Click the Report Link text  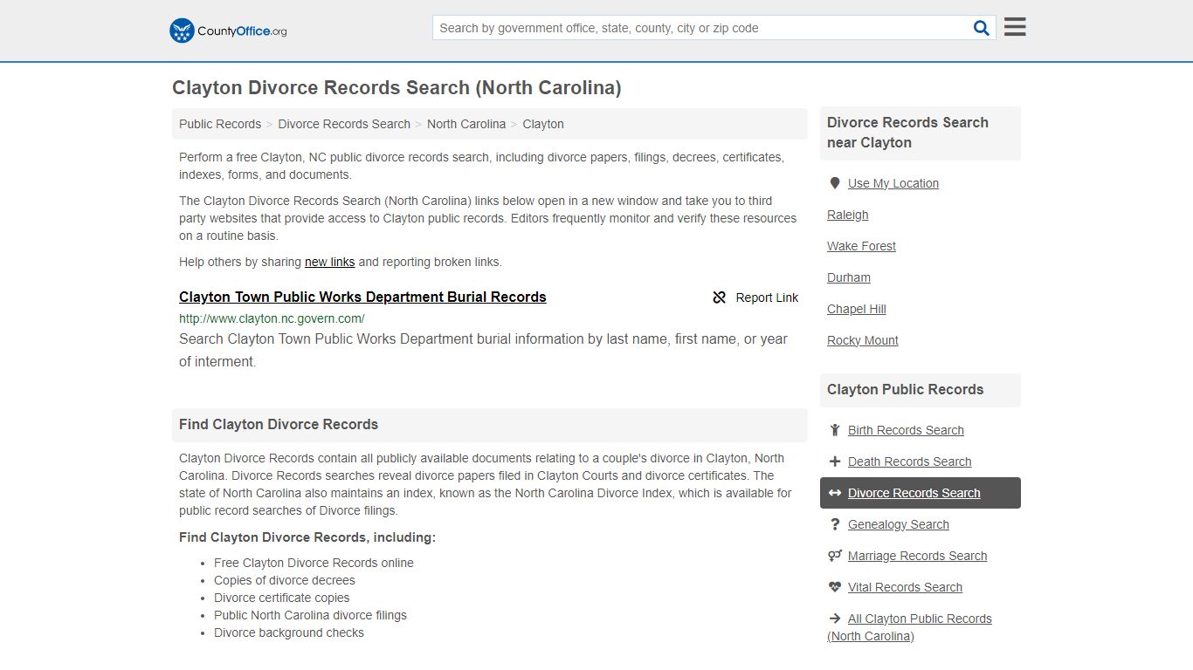point(767,297)
